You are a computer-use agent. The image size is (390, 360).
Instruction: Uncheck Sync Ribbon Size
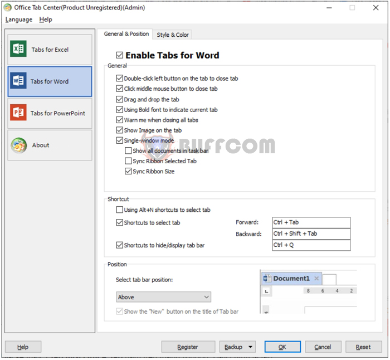pyautogui.click(x=128, y=171)
